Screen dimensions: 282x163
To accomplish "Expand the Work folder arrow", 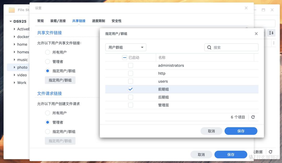I will tap(14, 83).
